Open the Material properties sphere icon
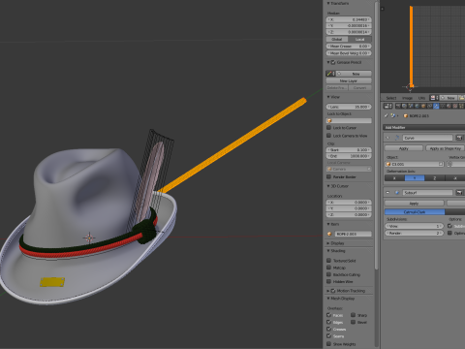Screen dimensions: 465x349 click(449, 106)
